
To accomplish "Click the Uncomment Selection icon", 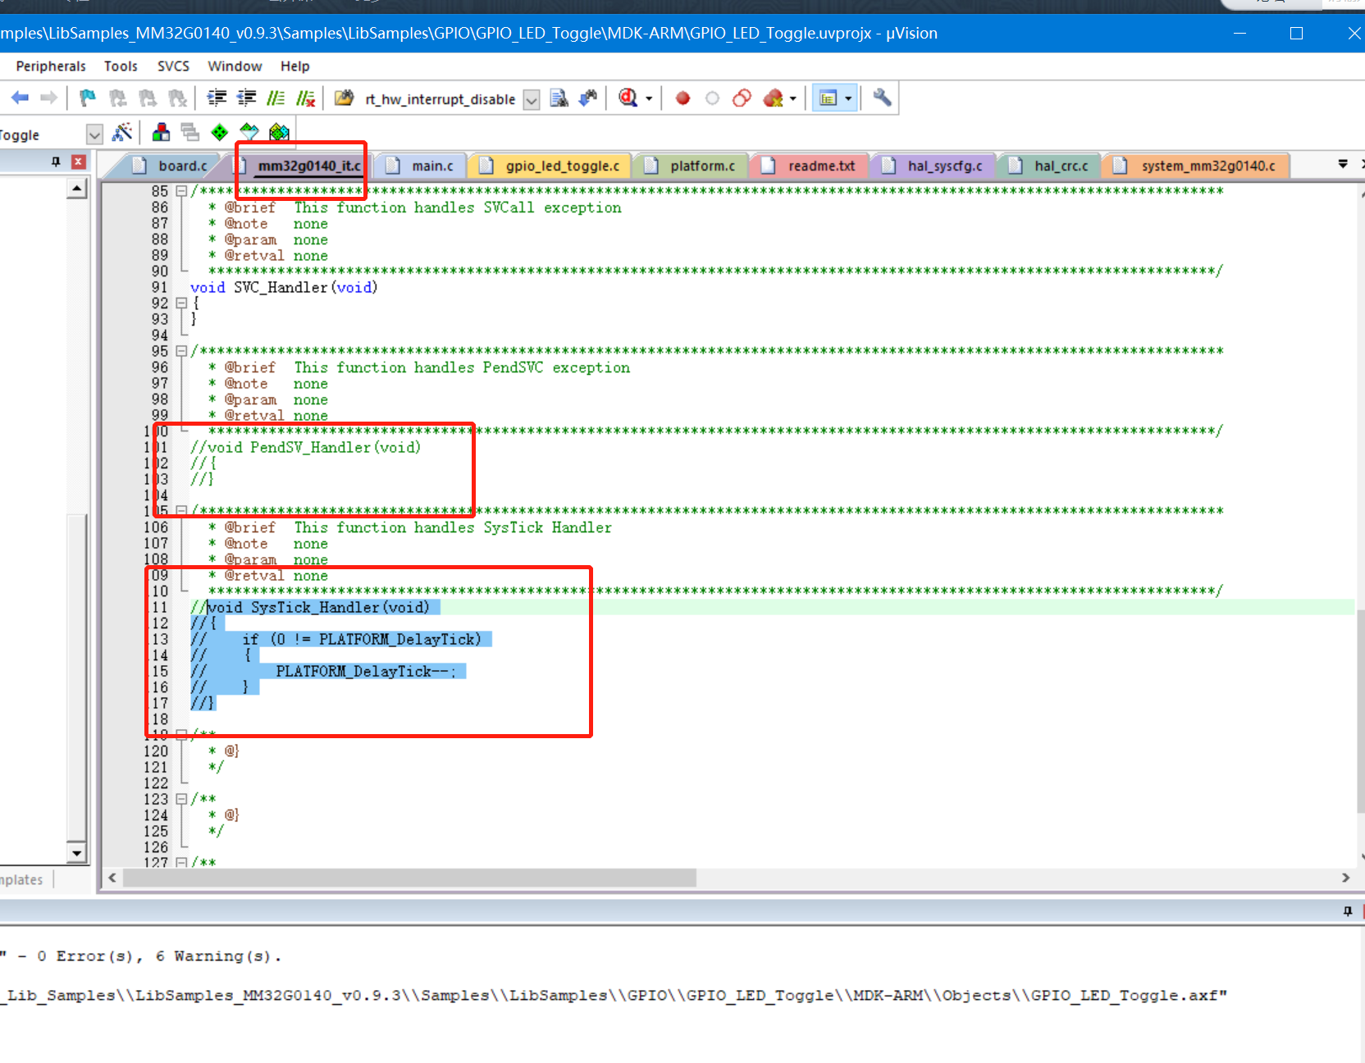I will 305,98.
